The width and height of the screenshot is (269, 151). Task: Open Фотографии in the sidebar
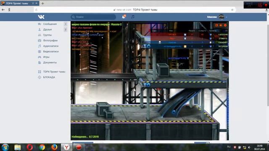(x=50, y=40)
